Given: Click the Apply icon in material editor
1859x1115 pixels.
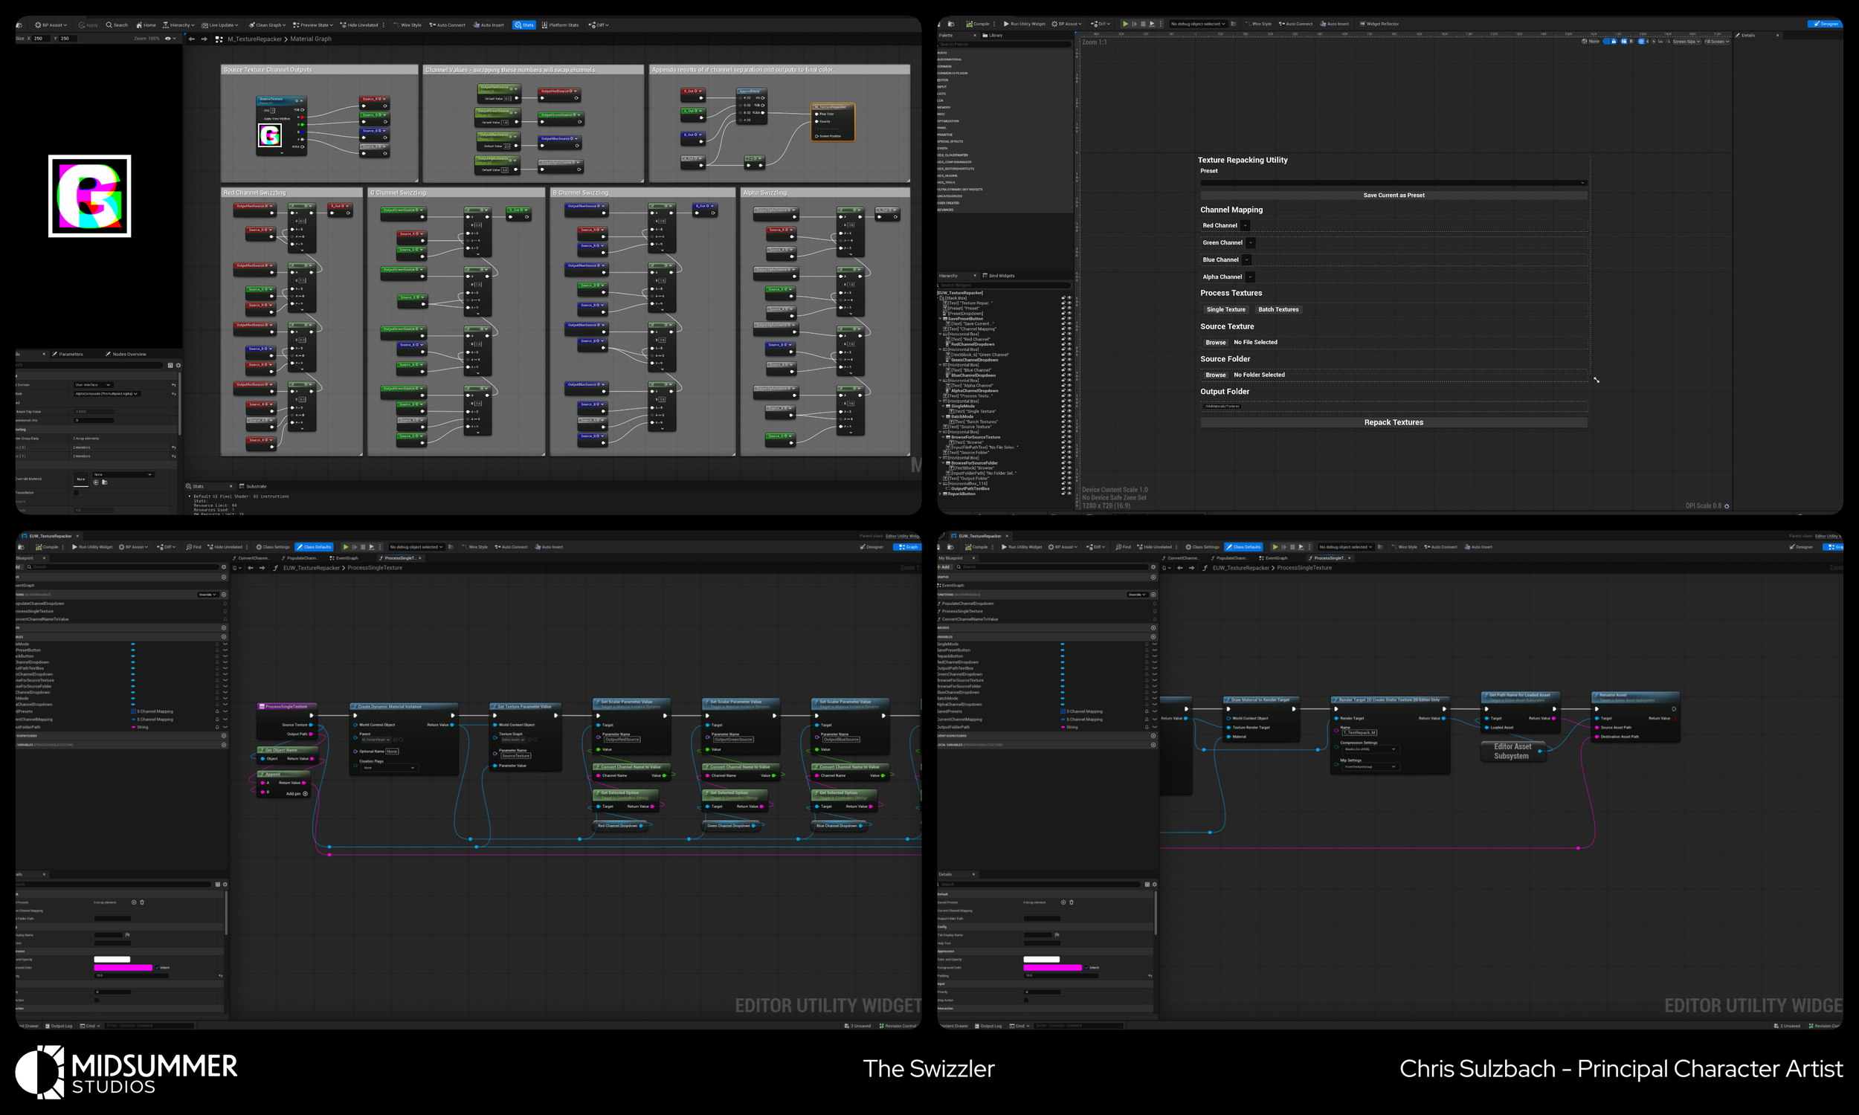Looking at the screenshot, I should [x=81, y=25].
